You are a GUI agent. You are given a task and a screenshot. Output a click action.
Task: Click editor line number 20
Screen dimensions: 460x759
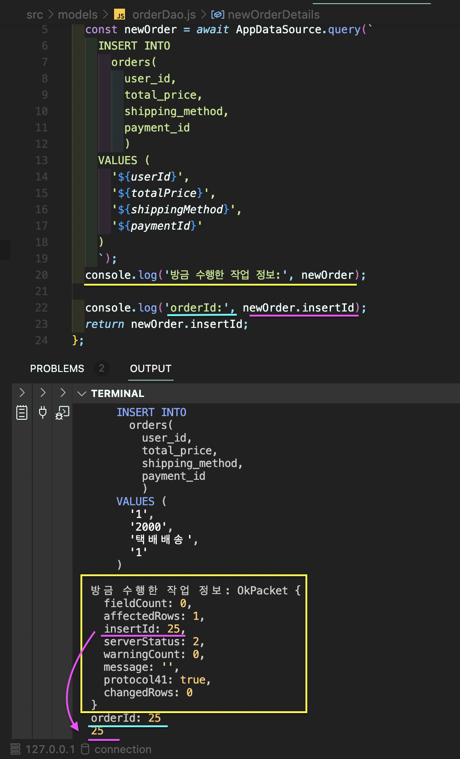[41, 275]
